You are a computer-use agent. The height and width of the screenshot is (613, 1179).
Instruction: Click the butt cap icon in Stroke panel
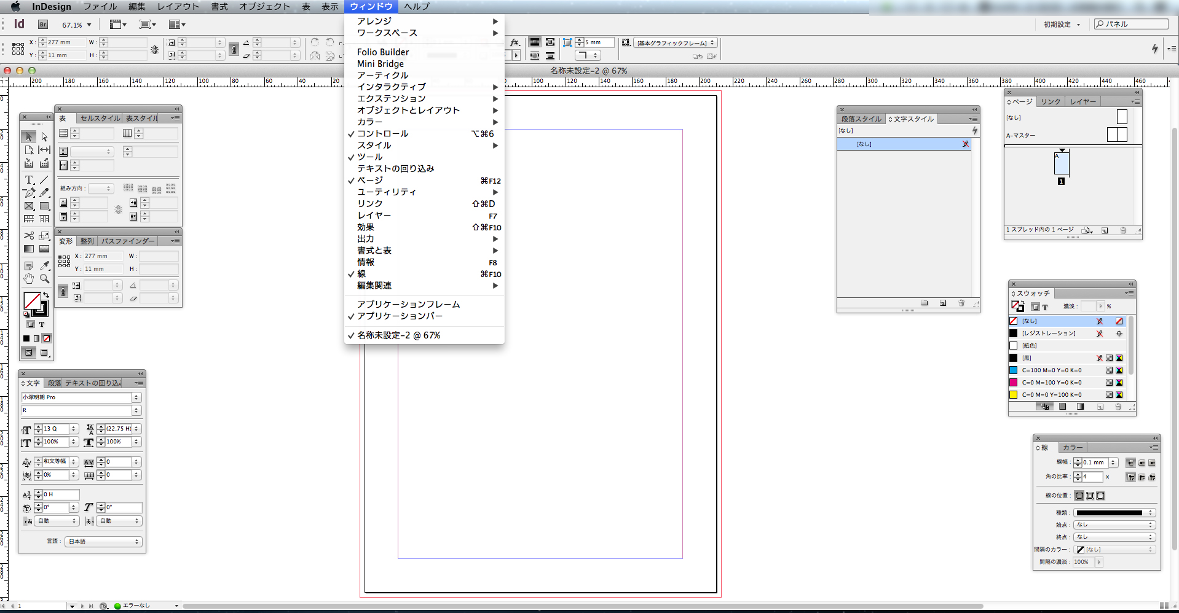(1130, 463)
